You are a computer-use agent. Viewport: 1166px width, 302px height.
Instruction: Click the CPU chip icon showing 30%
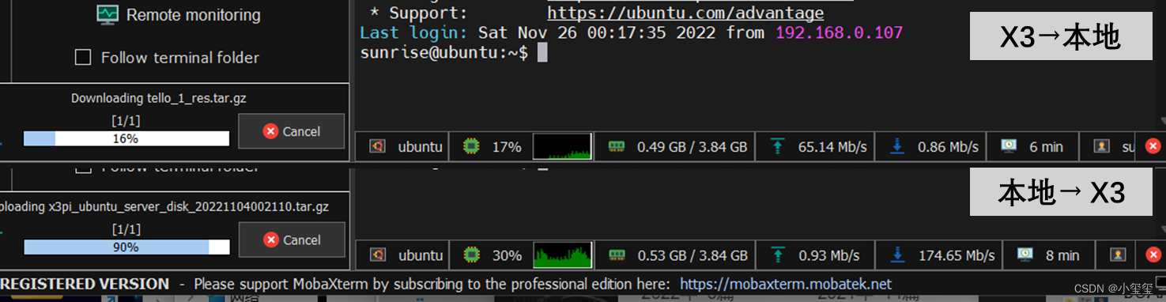click(x=471, y=255)
